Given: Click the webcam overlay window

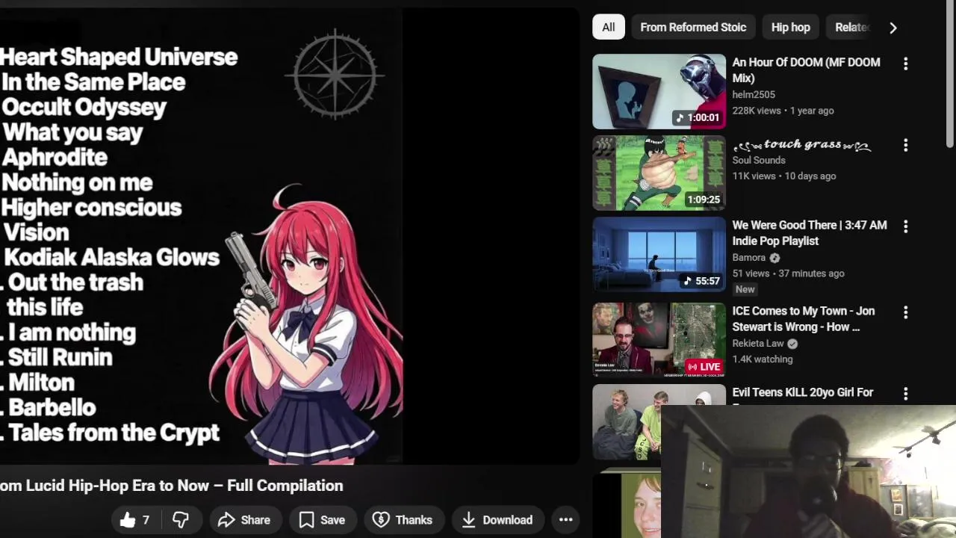Looking at the screenshot, I should tap(808, 471).
